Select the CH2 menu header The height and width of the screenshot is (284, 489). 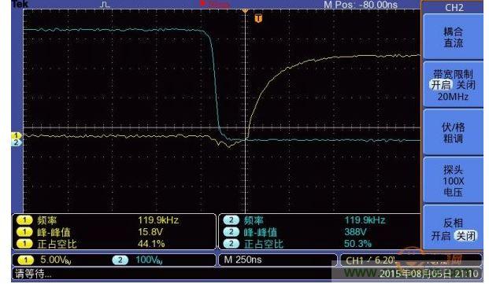tap(454, 8)
